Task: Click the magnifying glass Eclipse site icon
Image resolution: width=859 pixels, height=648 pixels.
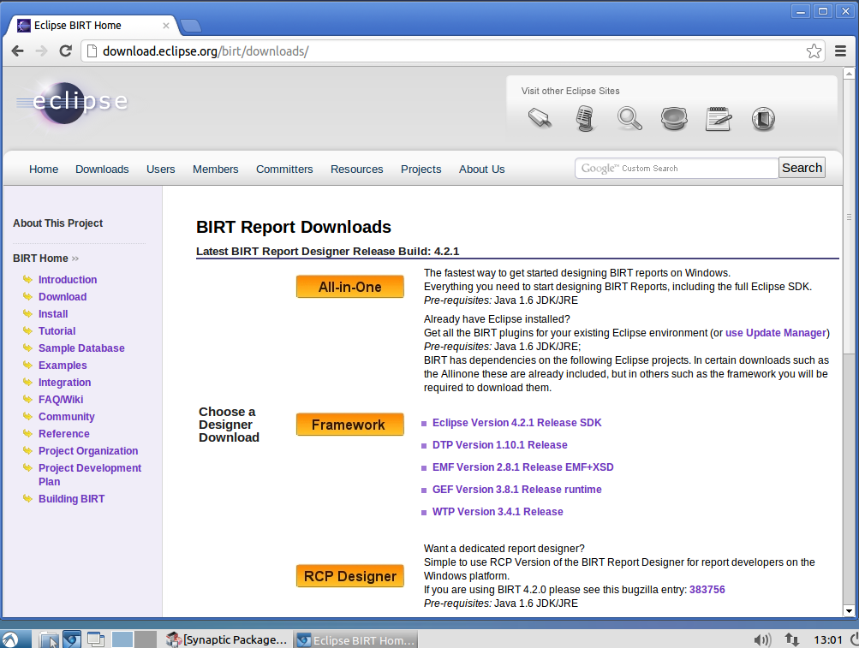Action: [629, 118]
